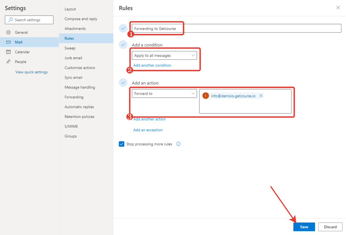This screenshot has height=235, width=346.
Task: Open the Forward to action dropdown
Action: pyautogui.click(x=164, y=94)
